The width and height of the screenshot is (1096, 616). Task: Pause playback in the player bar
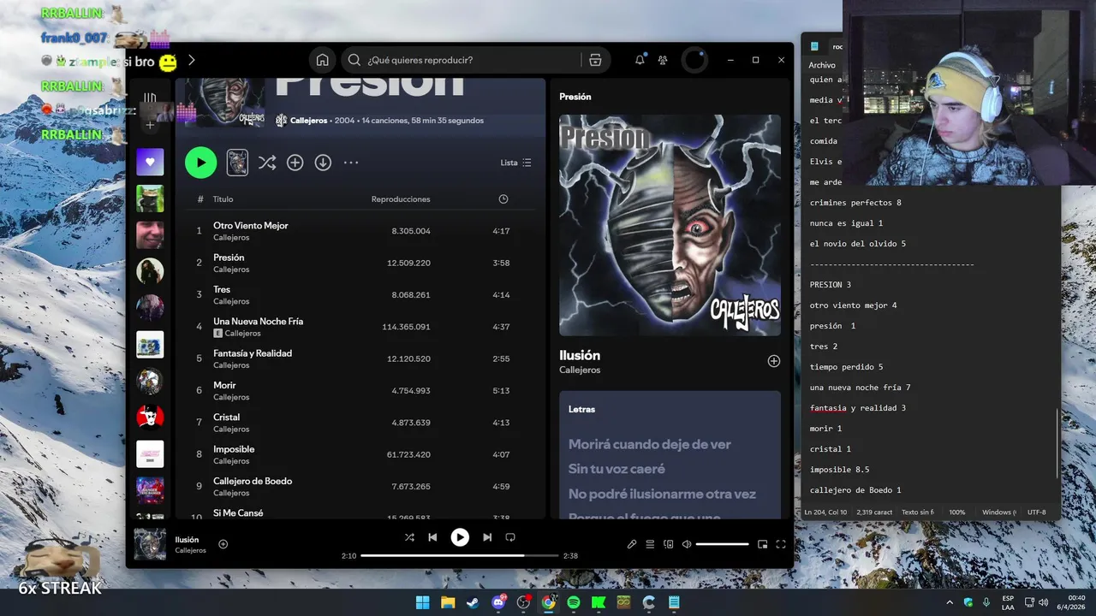coord(460,537)
